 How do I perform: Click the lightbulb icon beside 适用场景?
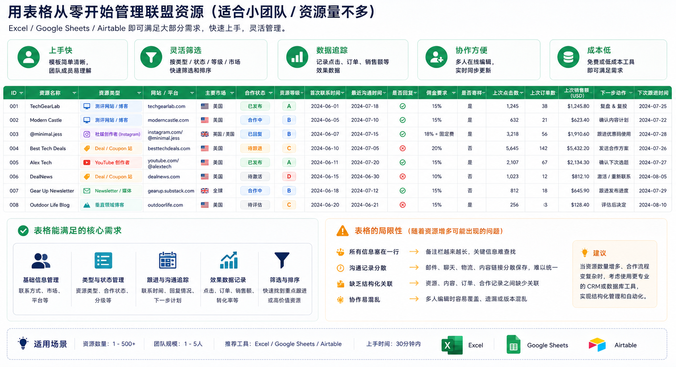(23, 343)
